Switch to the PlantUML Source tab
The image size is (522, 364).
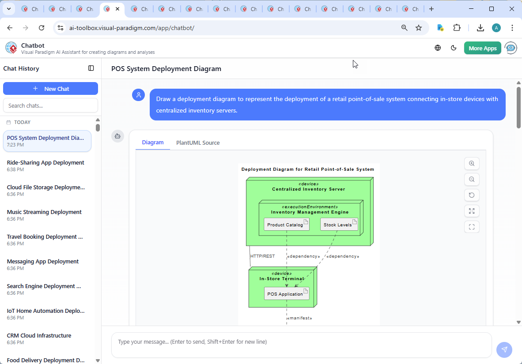[198, 143]
